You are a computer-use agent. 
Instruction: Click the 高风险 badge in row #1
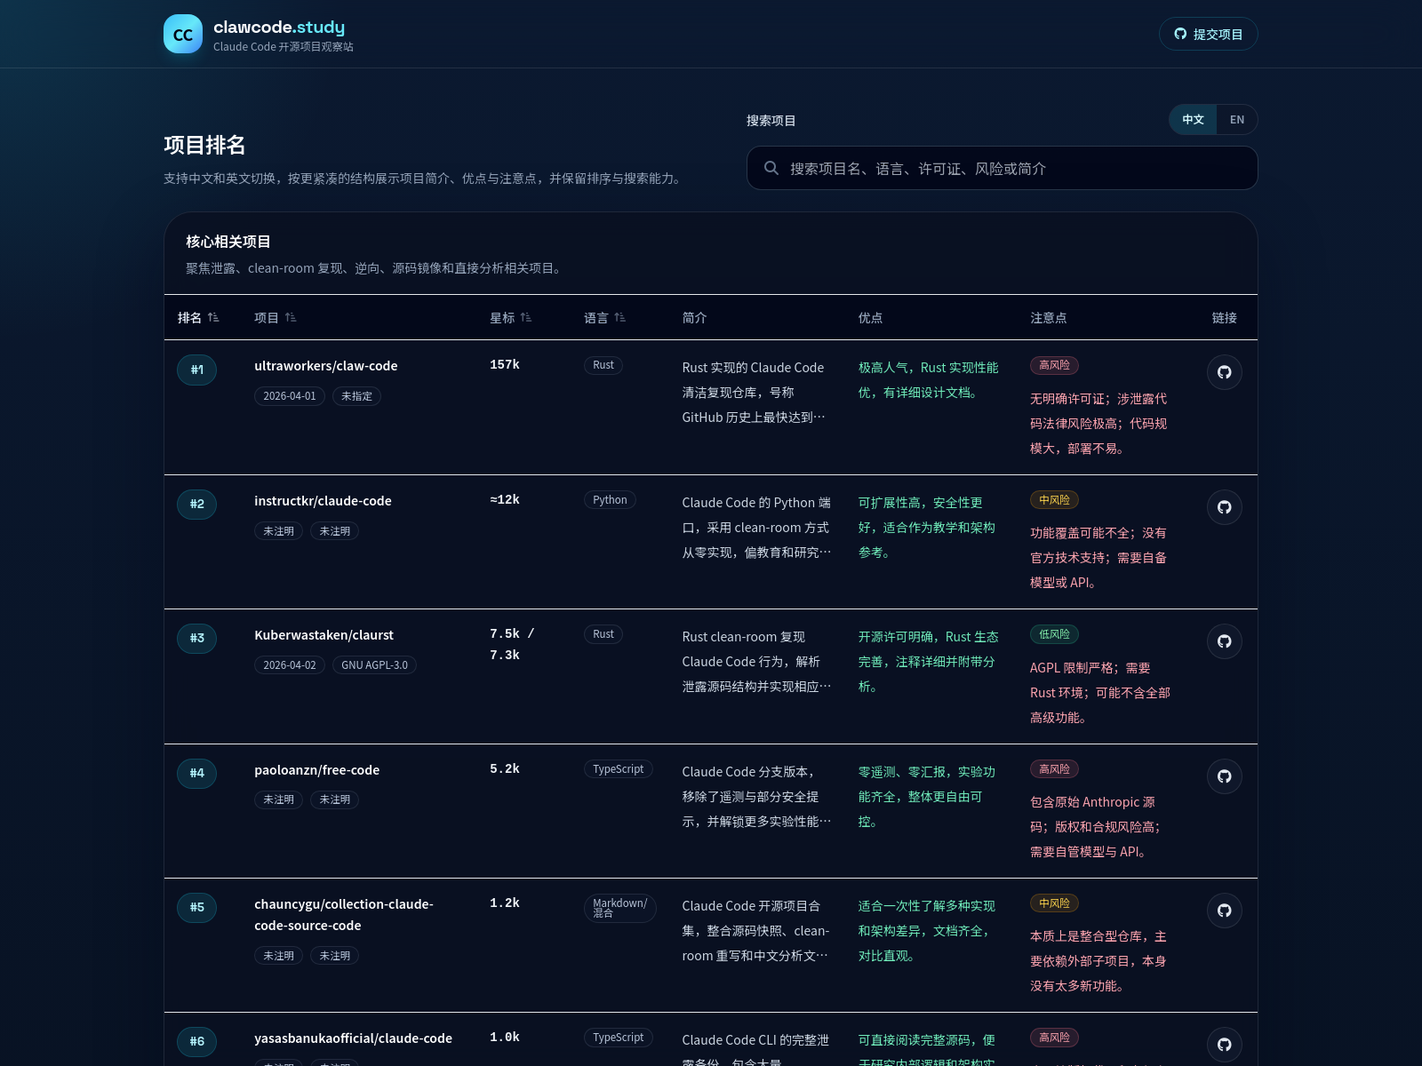(1054, 365)
